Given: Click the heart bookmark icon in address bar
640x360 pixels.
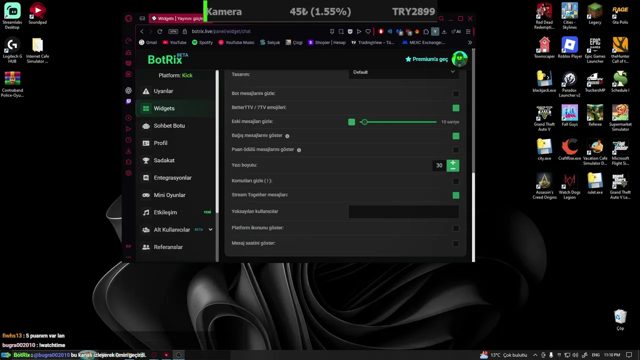Looking at the screenshot, I should (x=368, y=31).
